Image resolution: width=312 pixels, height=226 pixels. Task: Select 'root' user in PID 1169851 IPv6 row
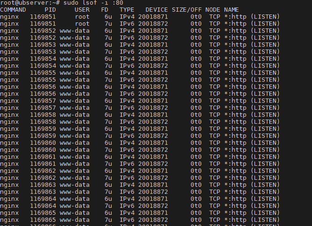pos(82,24)
